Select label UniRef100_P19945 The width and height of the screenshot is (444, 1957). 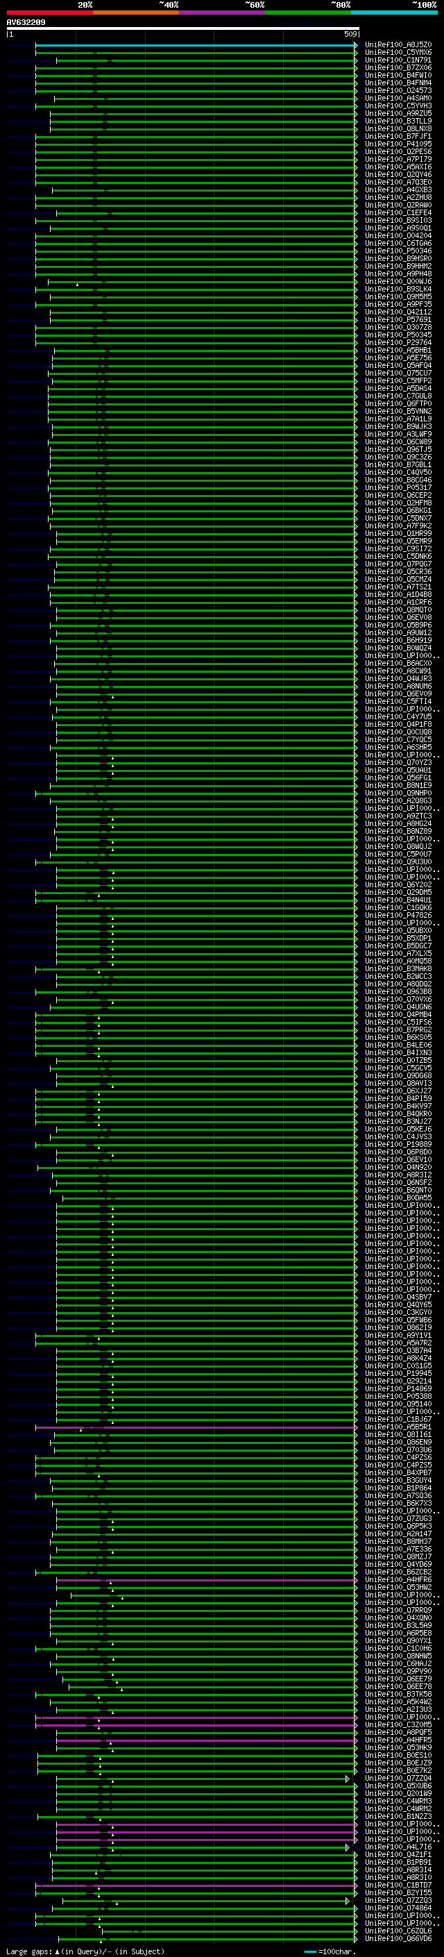pyautogui.click(x=398, y=1374)
